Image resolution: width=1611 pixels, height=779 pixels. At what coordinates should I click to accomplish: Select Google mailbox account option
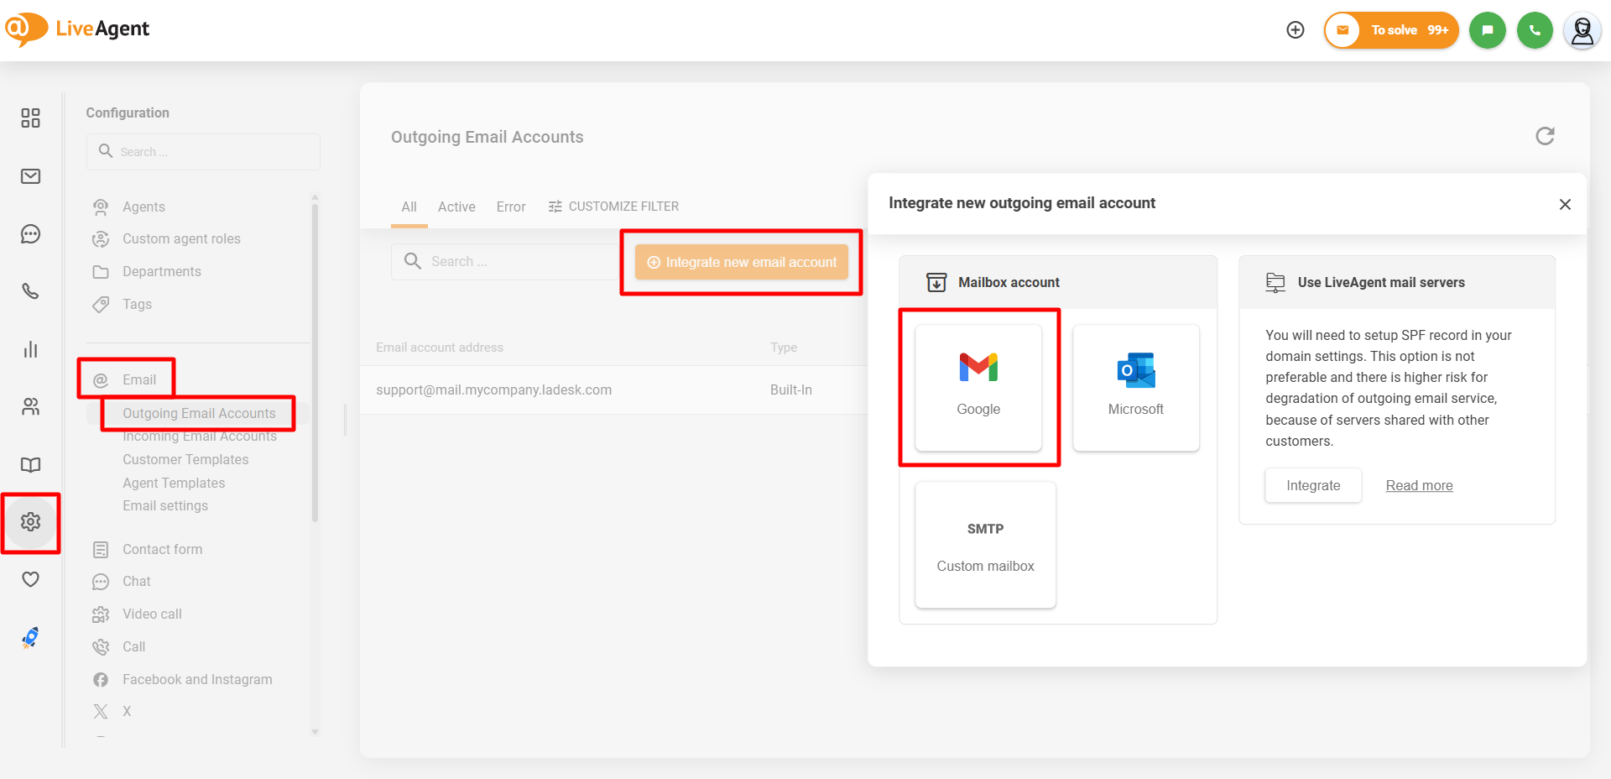[x=978, y=388]
